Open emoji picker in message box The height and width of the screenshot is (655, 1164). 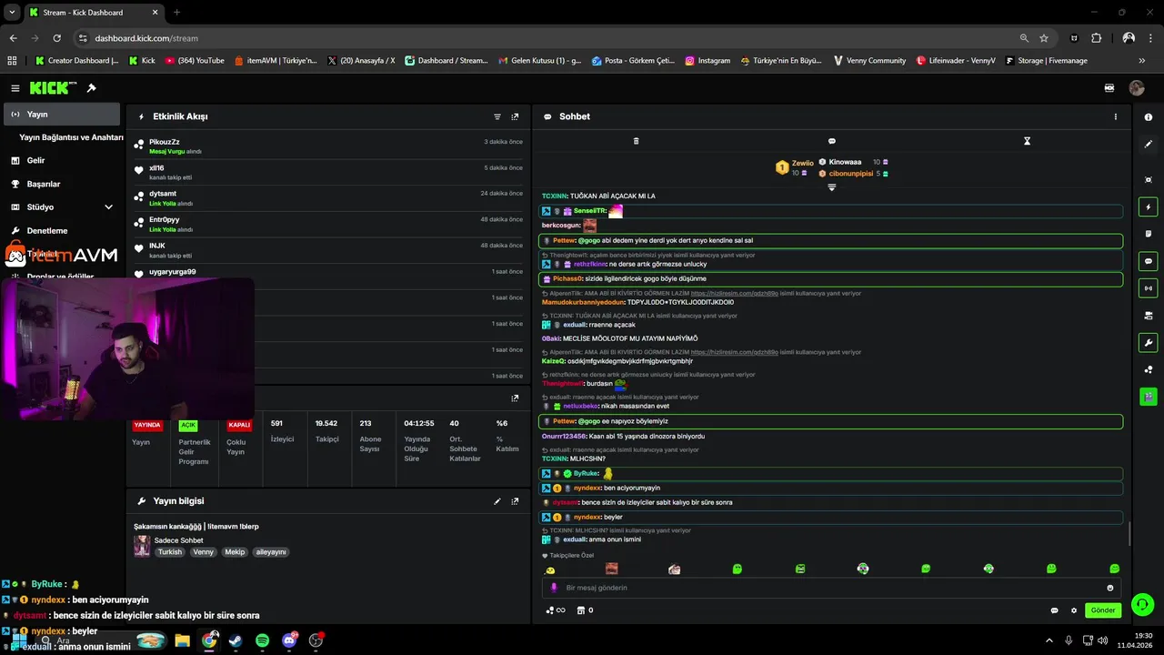click(1110, 588)
